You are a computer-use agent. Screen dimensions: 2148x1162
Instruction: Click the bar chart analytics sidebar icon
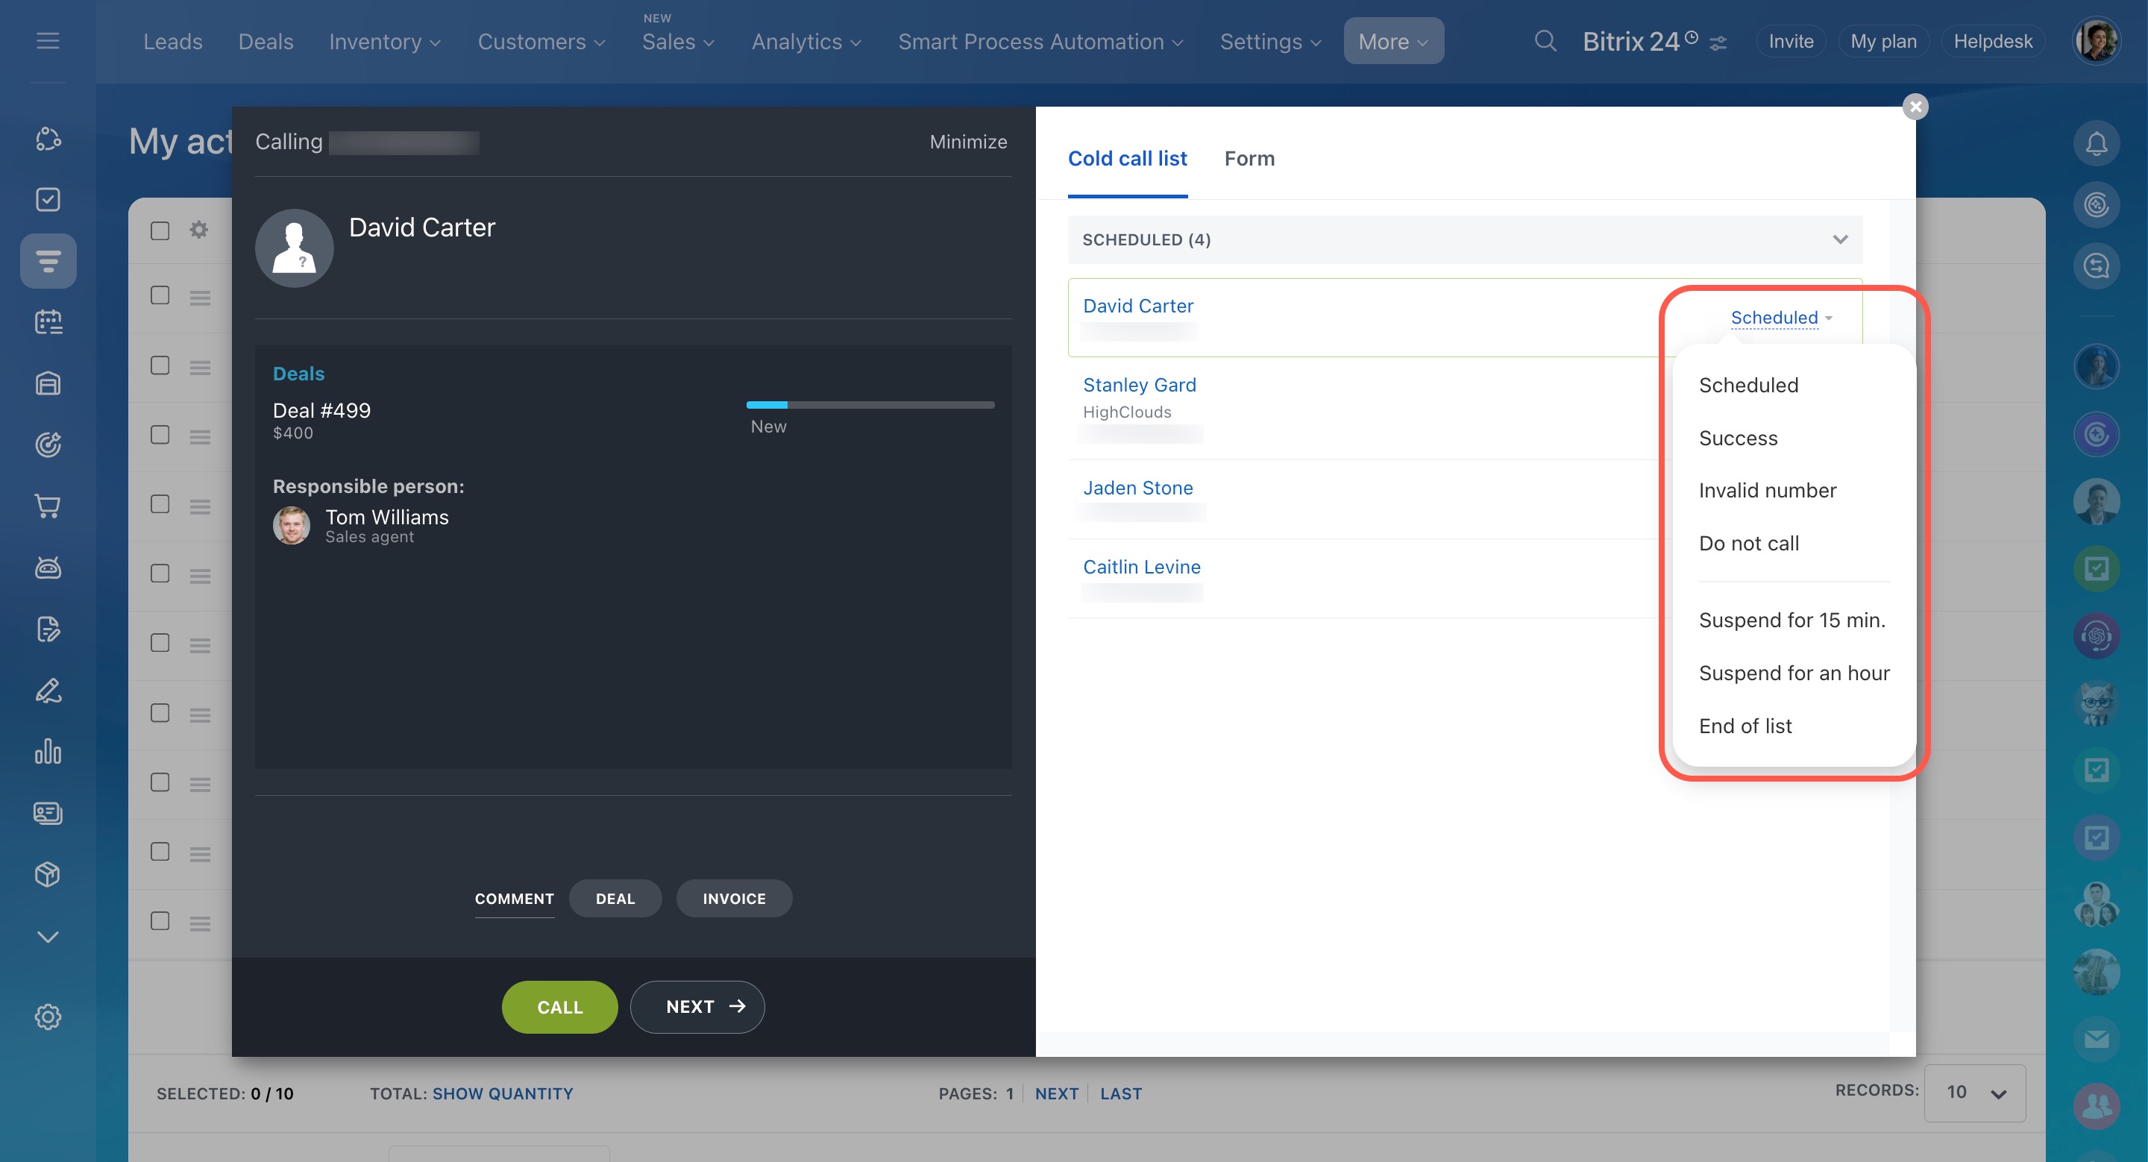48,752
